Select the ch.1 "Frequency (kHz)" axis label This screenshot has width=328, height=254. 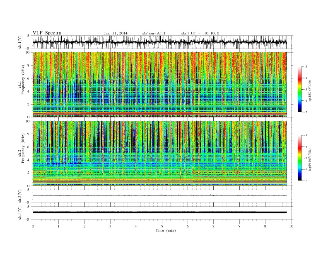22,80
